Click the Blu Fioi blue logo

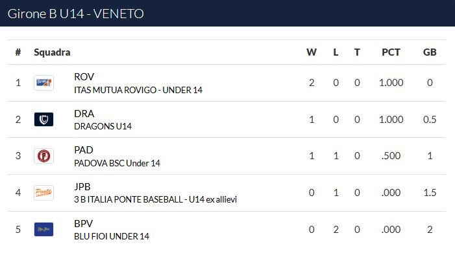44,229
